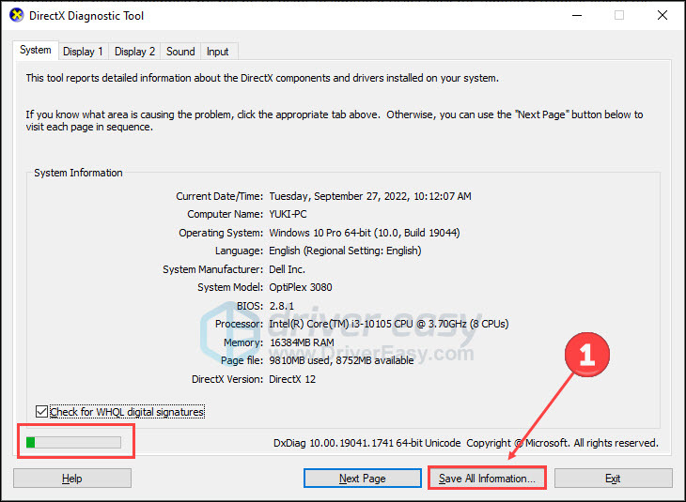Select the Windows 10 Pro 64-bit value
686x502 pixels.
pos(365,233)
